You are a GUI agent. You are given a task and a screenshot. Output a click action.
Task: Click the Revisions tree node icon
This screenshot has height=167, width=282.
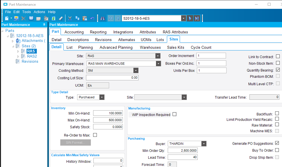[18, 61]
